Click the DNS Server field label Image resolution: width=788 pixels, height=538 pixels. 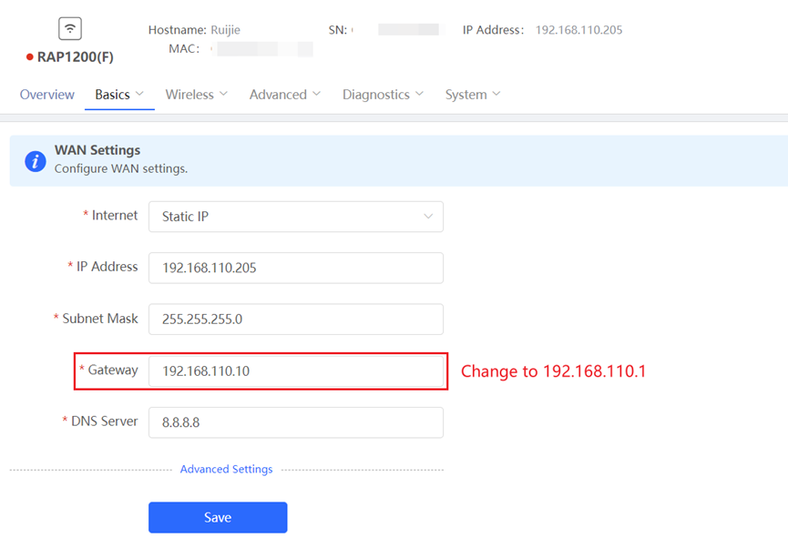(104, 421)
